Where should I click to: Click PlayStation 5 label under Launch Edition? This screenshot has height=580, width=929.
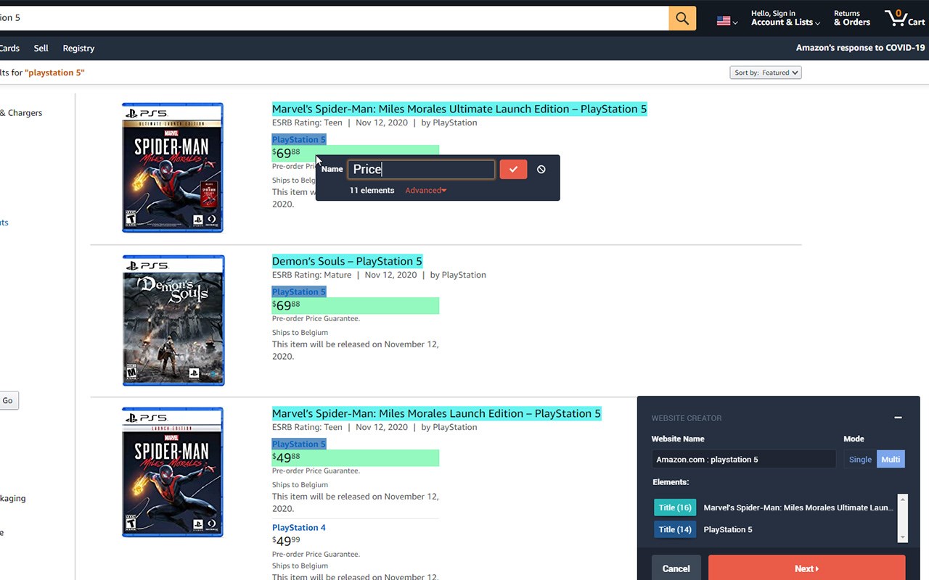(299, 444)
